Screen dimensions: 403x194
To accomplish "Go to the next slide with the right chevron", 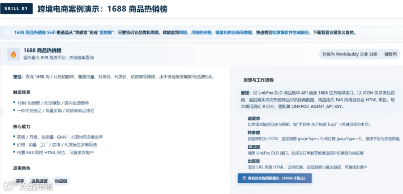I will click(x=390, y=112).
